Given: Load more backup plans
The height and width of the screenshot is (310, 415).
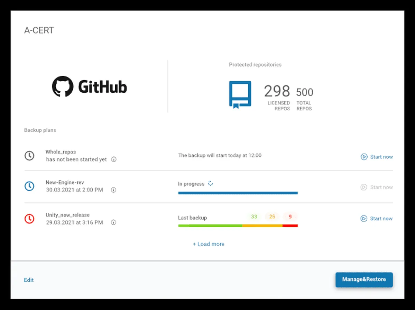Looking at the screenshot, I should [x=209, y=244].
